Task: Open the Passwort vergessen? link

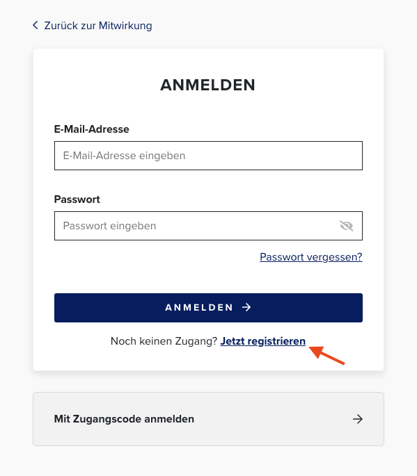Action: (311, 257)
